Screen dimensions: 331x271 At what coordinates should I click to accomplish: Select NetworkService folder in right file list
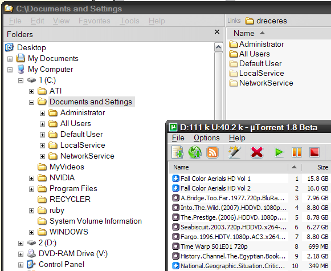[261, 83]
